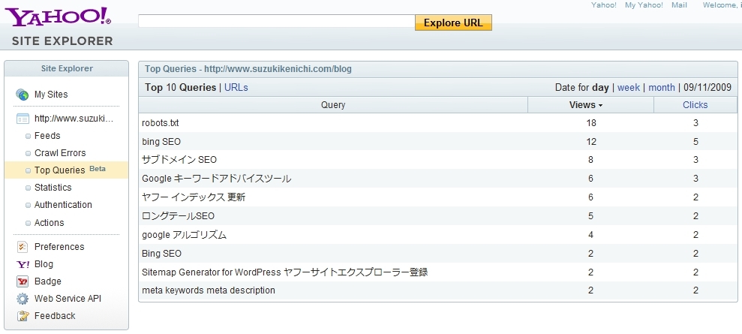Click the Badge icon
The width and height of the screenshot is (742, 334).
pos(23,281)
